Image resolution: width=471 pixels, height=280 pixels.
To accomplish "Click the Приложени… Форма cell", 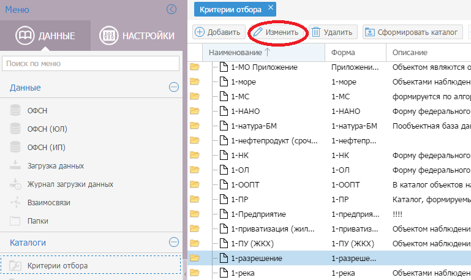I will pos(356,67).
